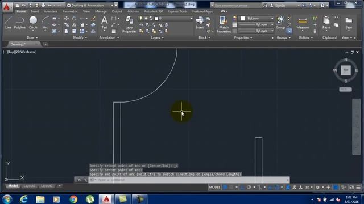The image size is (364, 204).
Task: Select the Arc tool
Action: [45, 23]
